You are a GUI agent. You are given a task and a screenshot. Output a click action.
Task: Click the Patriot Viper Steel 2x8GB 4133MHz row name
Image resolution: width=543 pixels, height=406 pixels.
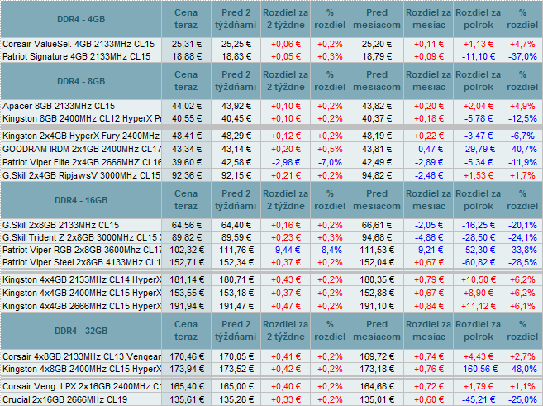point(81,262)
